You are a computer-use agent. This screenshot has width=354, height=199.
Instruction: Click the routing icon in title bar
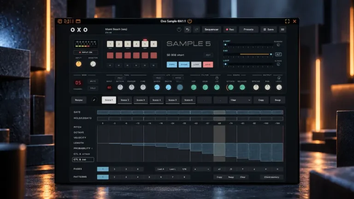click(69, 21)
